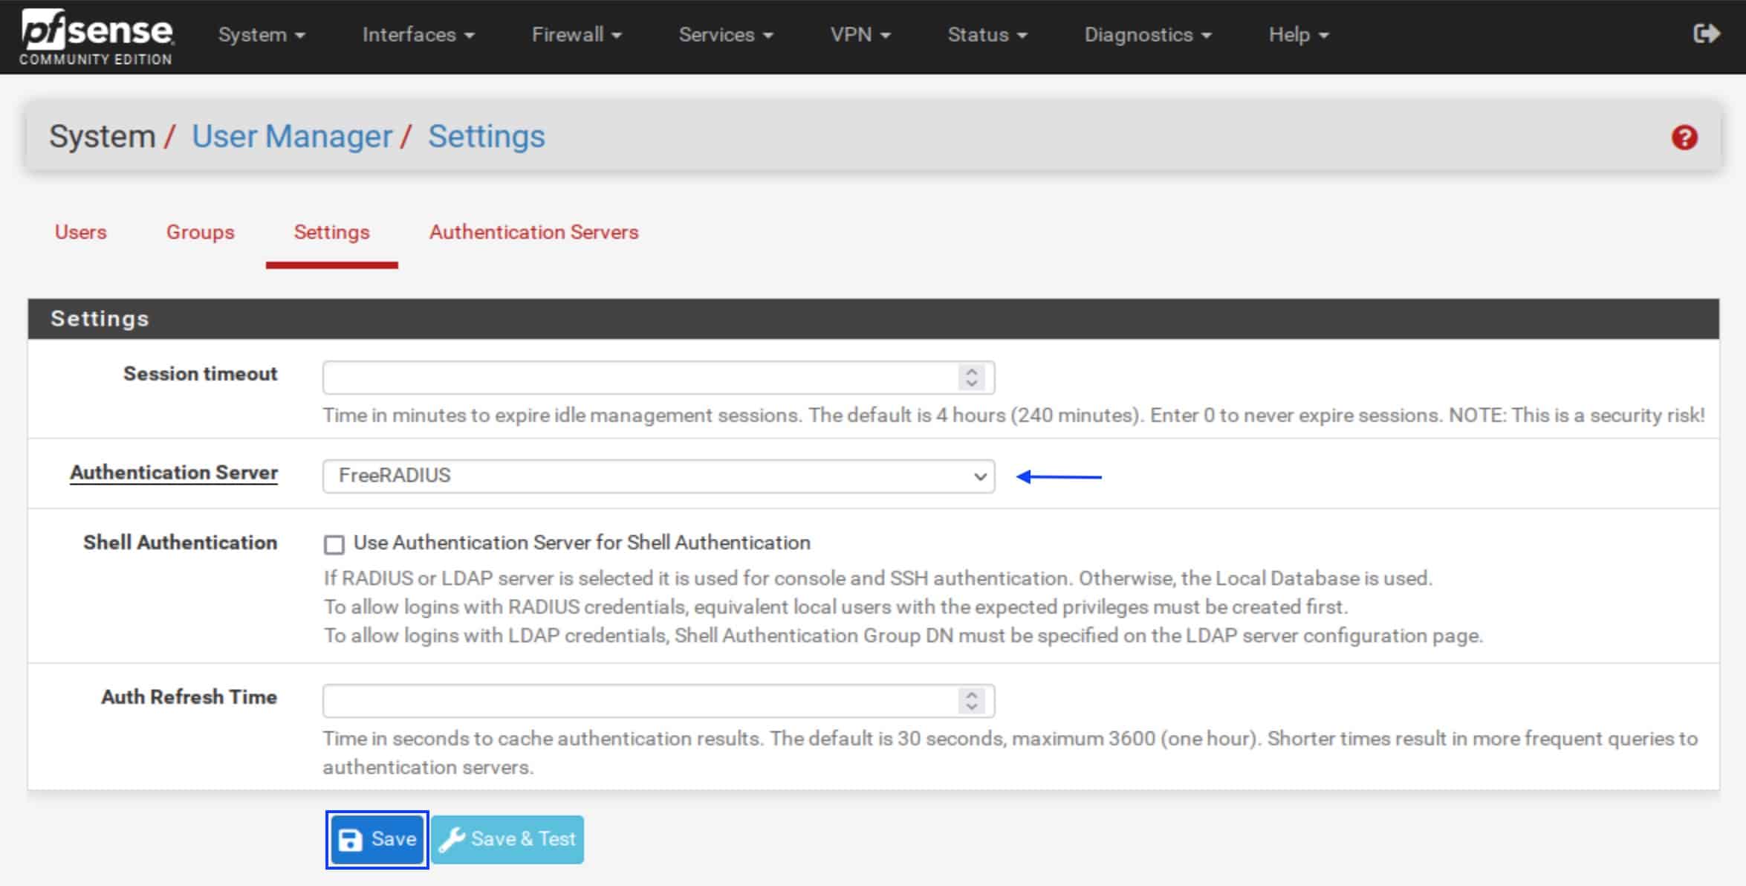Open the Firewall menu

pos(577,35)
